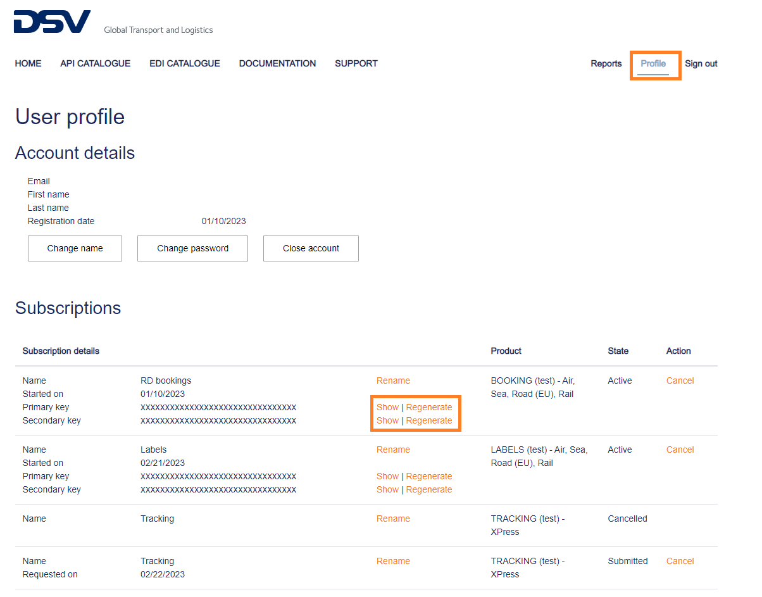Click the Change password button
This screenshot has width=762, height=597.
(192, 248)
